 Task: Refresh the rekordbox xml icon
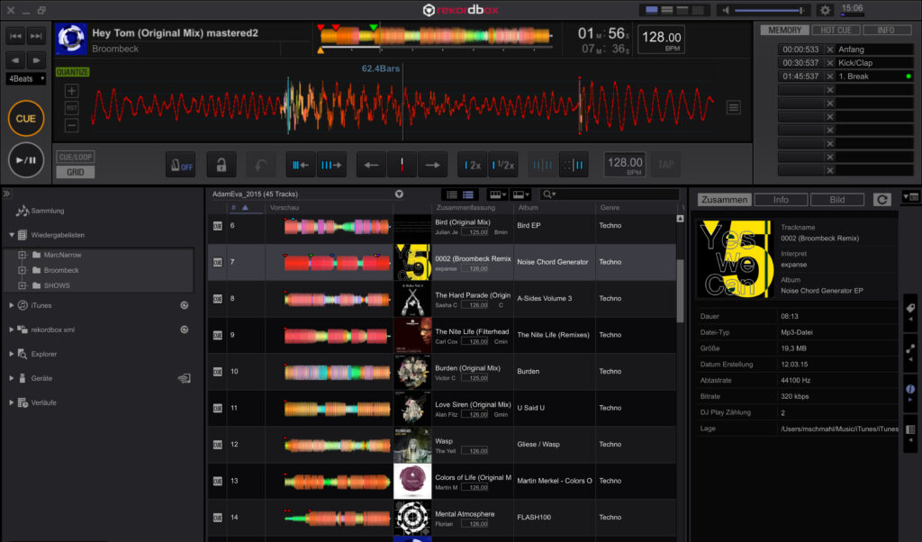point(184,330)
